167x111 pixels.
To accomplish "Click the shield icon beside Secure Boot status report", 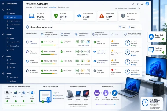I will pos(28,27).
